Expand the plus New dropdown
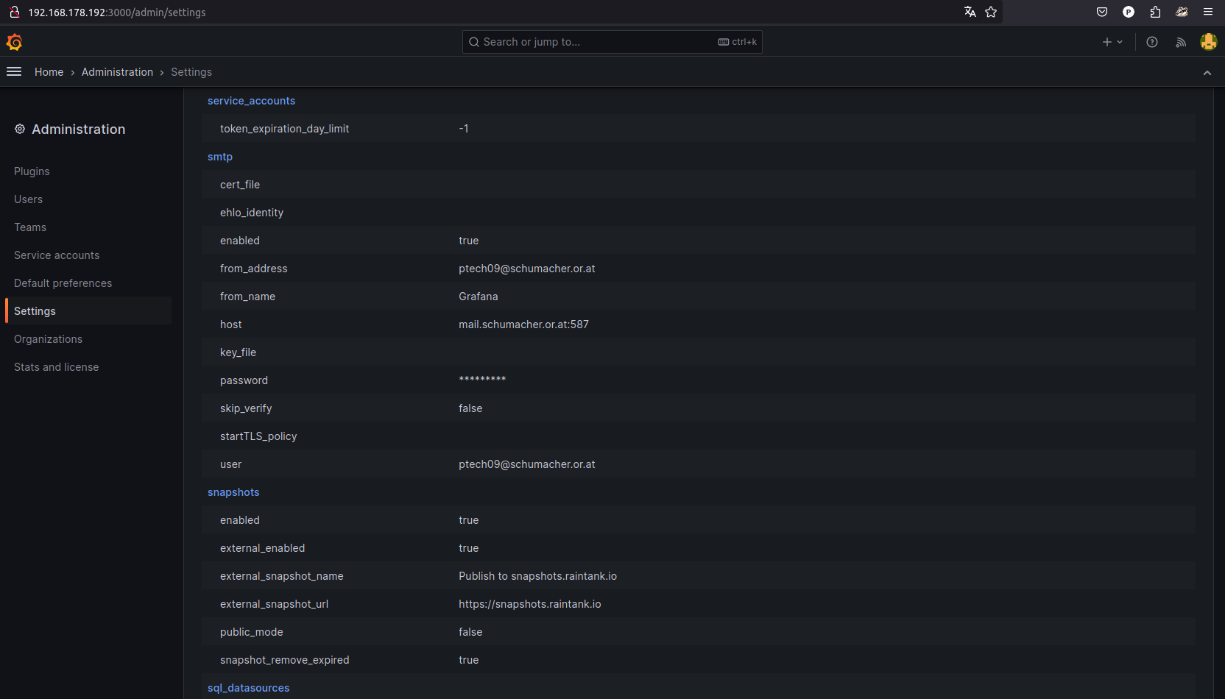 tap(1112, 42)
